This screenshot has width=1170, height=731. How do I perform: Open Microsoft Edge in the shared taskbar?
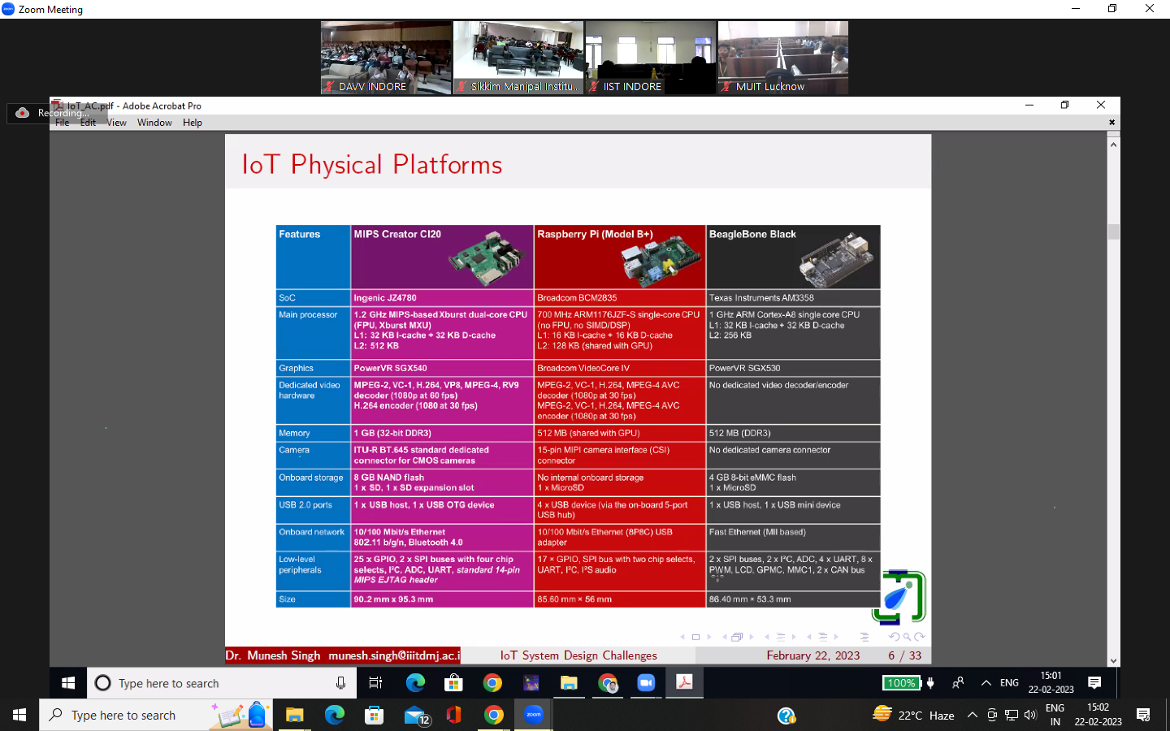(x=415, y=683)
